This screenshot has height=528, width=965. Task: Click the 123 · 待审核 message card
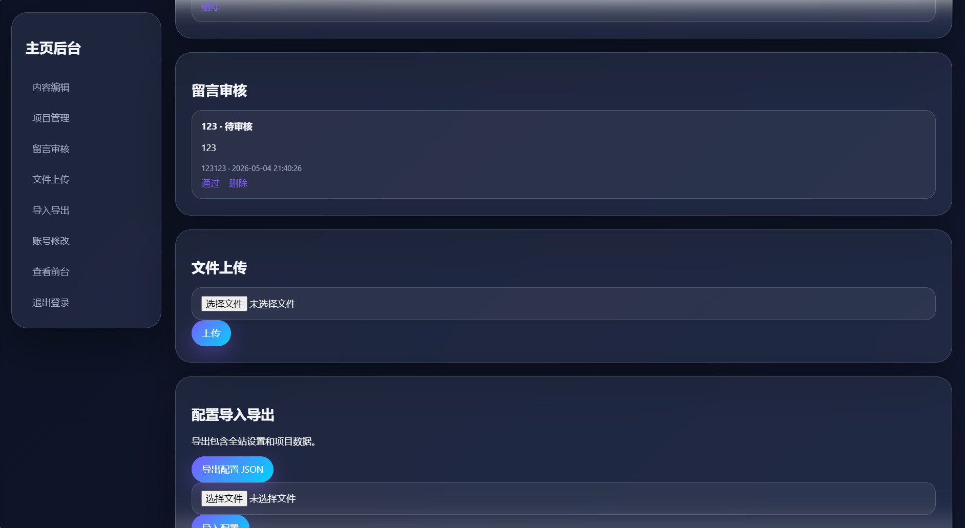pos(563,155)
